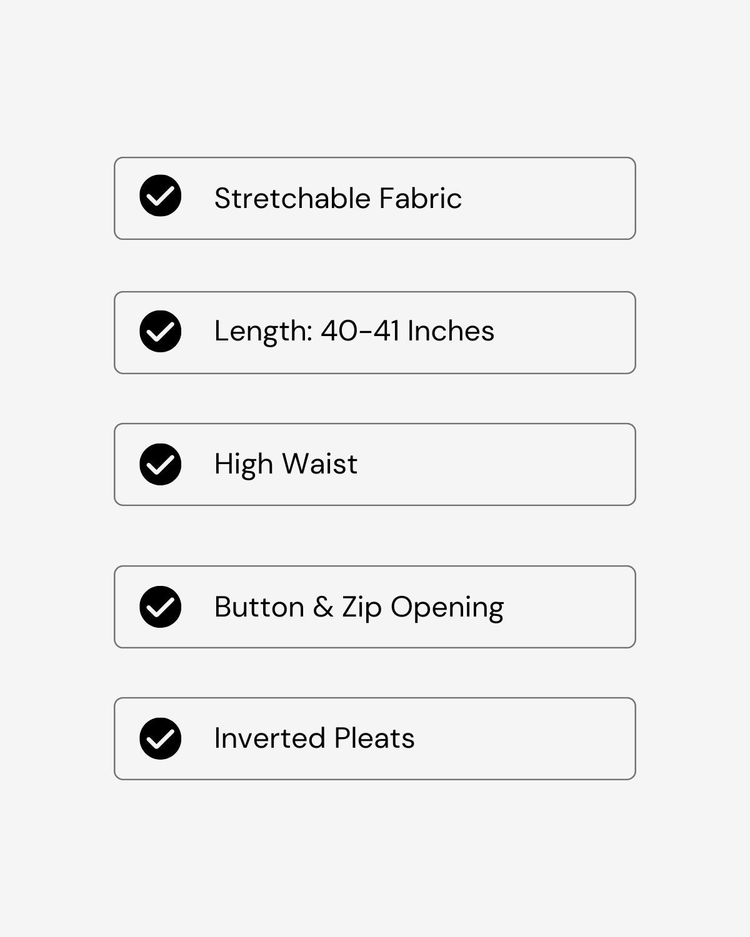Click the checkmark icon beside Stretchable Fabric

[x=161, y=196]
